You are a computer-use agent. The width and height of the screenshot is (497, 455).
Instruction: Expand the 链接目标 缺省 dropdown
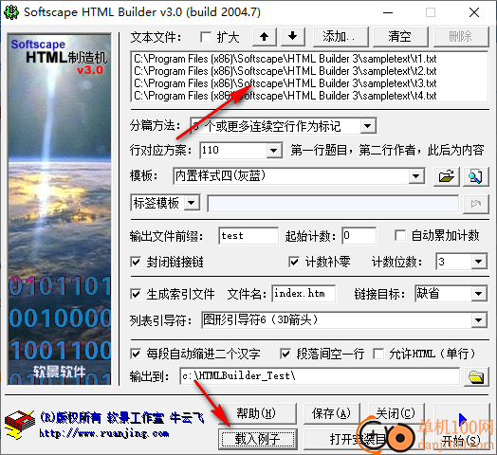pyautogui.click(x=479, y=294)
